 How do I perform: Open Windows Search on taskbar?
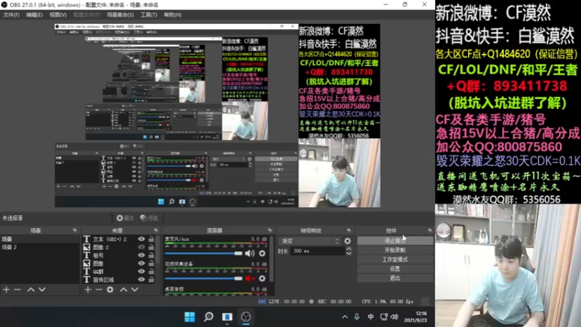click(208, 317)
